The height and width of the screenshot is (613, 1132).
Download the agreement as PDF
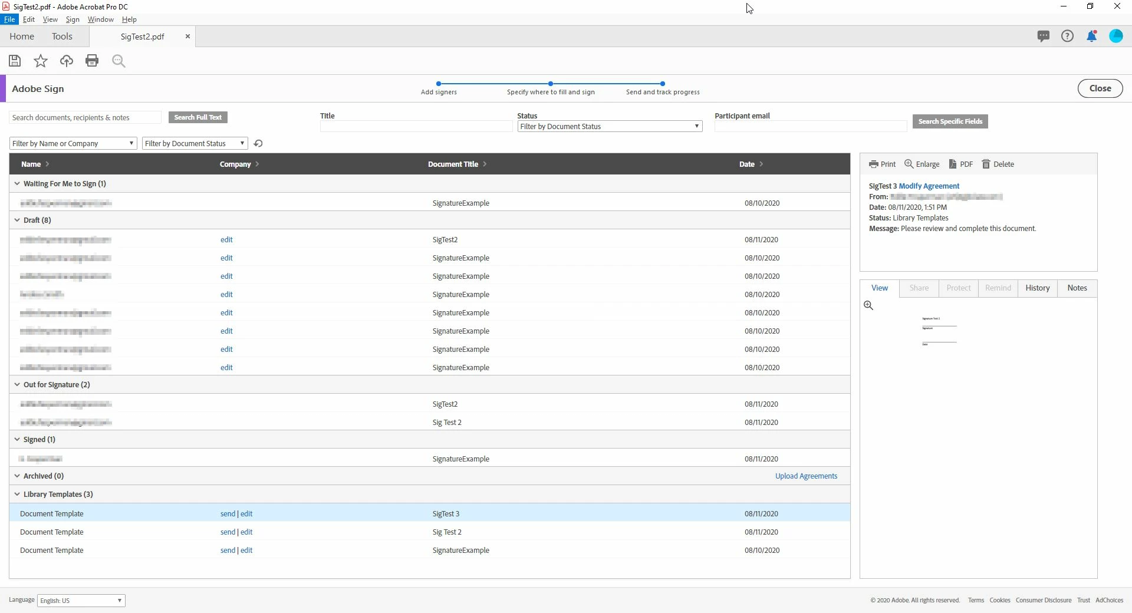click(x=960, y=164)
